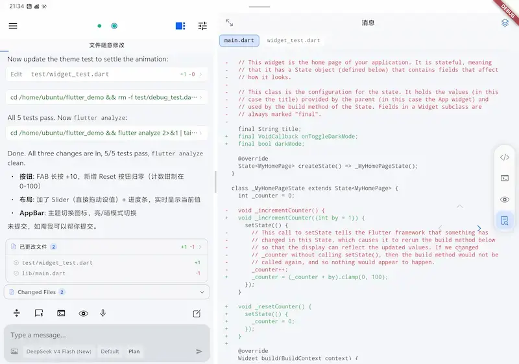Focus the Type a message input field
The image size is (519, 364).
pos(106,335)
